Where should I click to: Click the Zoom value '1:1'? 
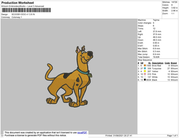[173, 14]
